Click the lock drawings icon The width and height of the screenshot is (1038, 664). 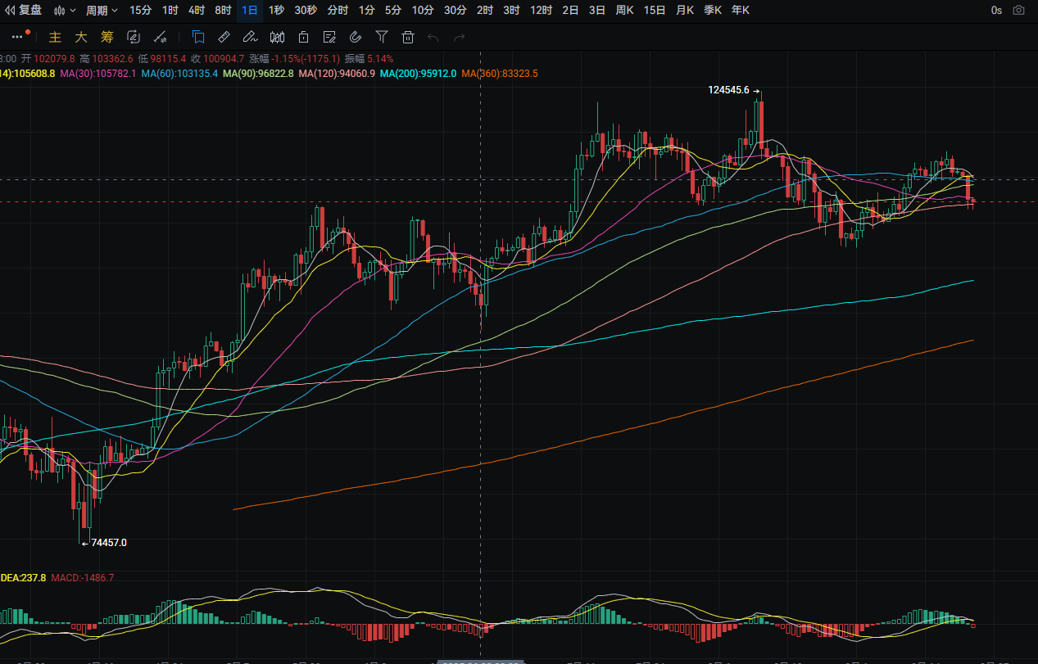[x=303, y=37]
